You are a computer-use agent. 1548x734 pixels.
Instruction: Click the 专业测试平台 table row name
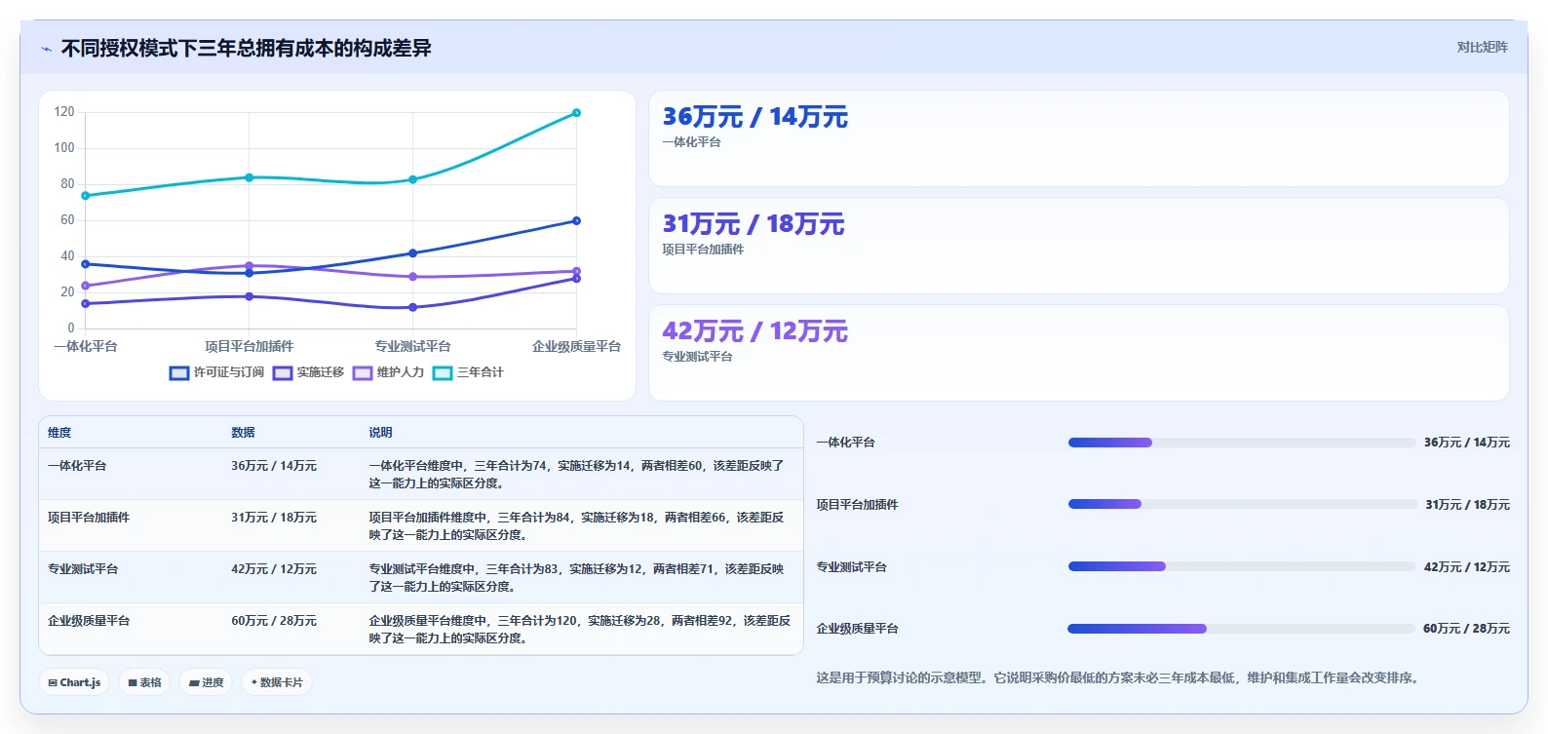click(83, 569)
